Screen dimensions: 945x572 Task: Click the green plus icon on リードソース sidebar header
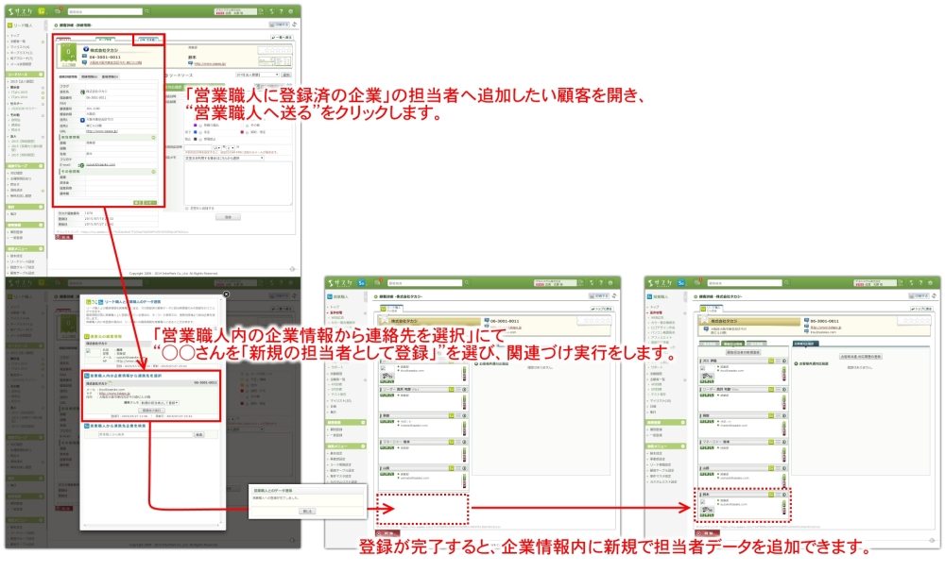click(x=42, y=73)
